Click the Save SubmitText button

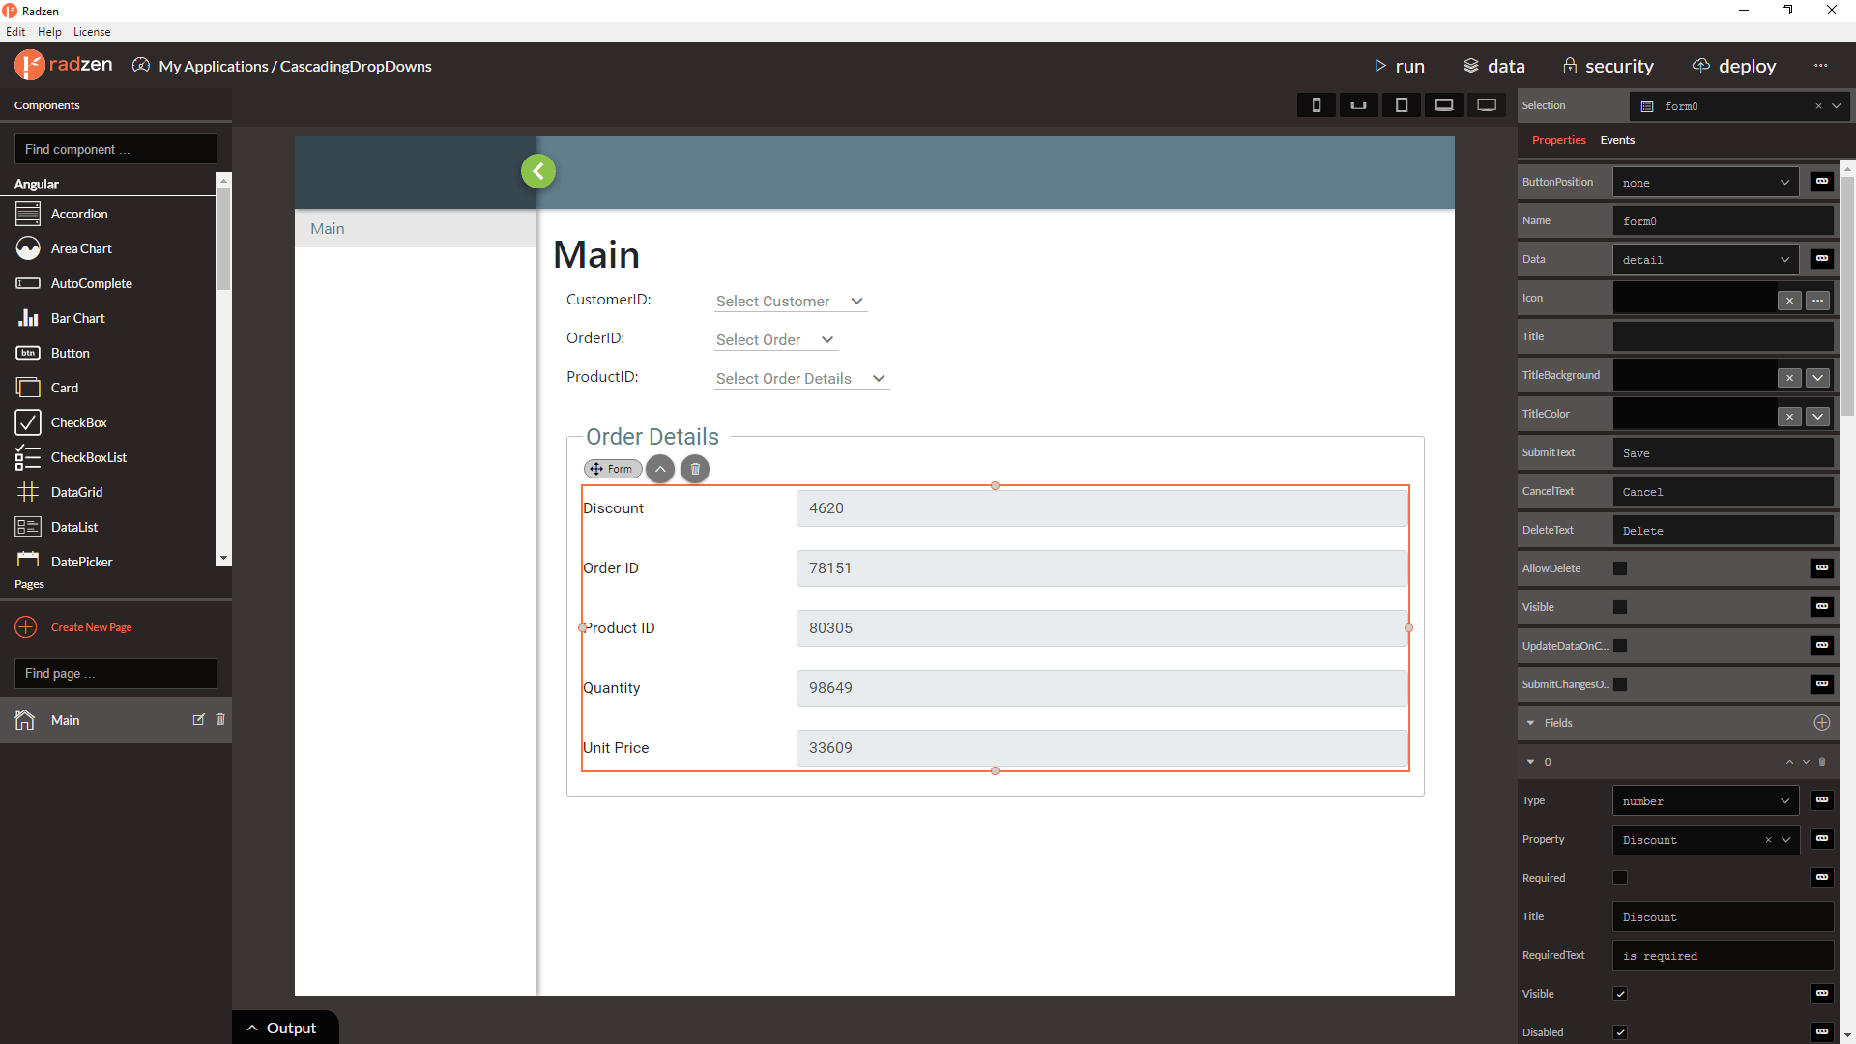tap(1721, 452)
